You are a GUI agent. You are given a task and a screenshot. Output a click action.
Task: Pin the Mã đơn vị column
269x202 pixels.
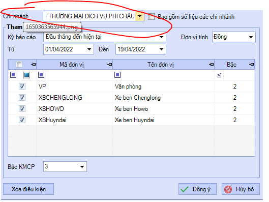pyautogui.click(x=109, y=65)
